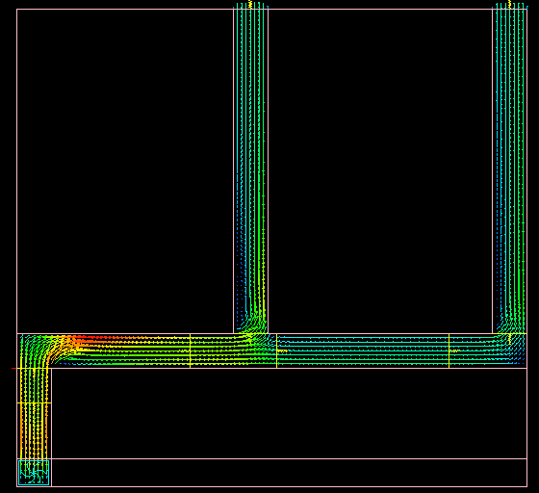
Task: Click small yellow marker beside third vertical divider
Action: (454, 350)
